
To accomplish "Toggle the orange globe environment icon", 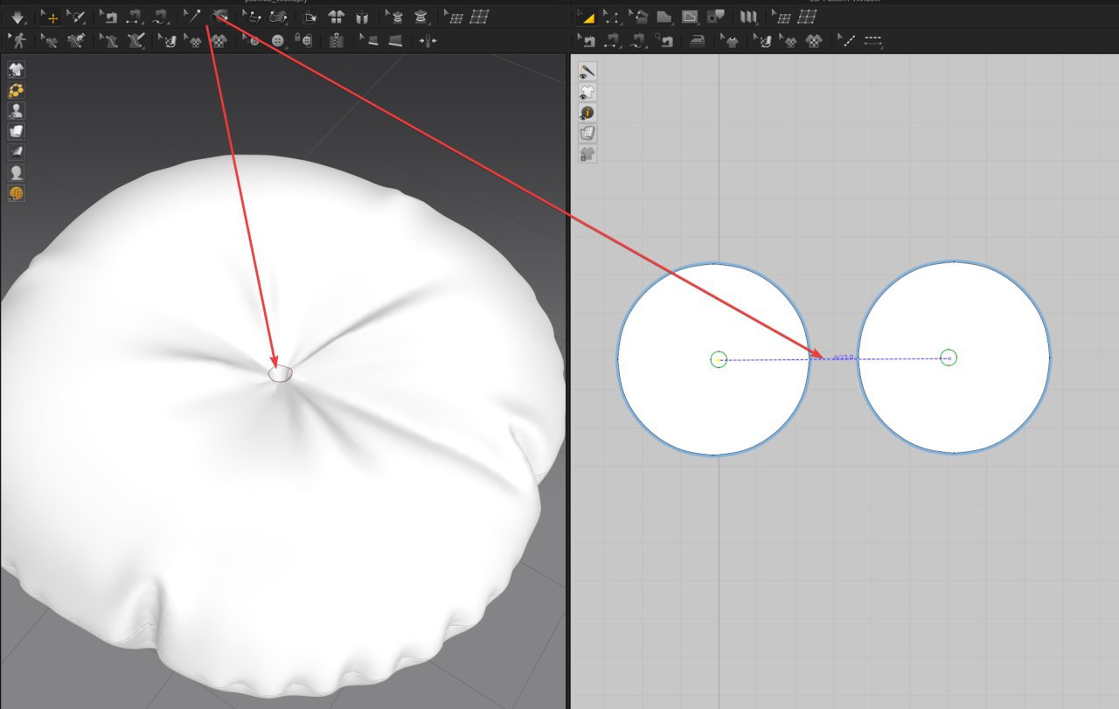I will [x=17, y=193].
